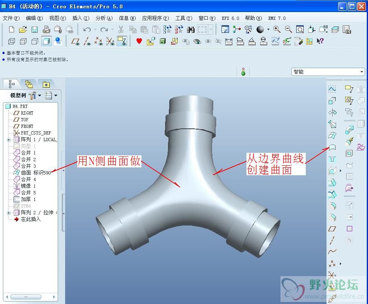Open the Undo history dropdown arrow
Screen dimensions: 368x304
[95, 29]
